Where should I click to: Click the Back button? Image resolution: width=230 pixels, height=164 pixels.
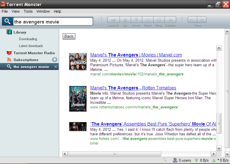pos(69,36)
